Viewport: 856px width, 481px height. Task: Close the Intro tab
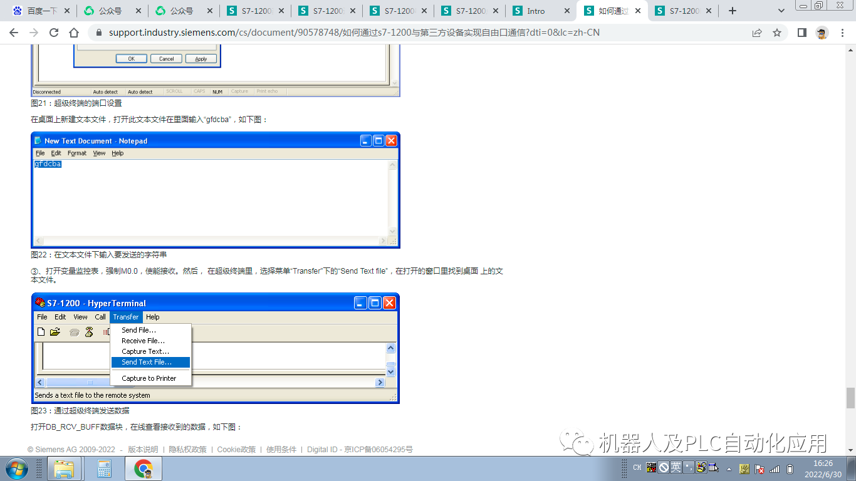pyautogui.click(x=567, y=11)
